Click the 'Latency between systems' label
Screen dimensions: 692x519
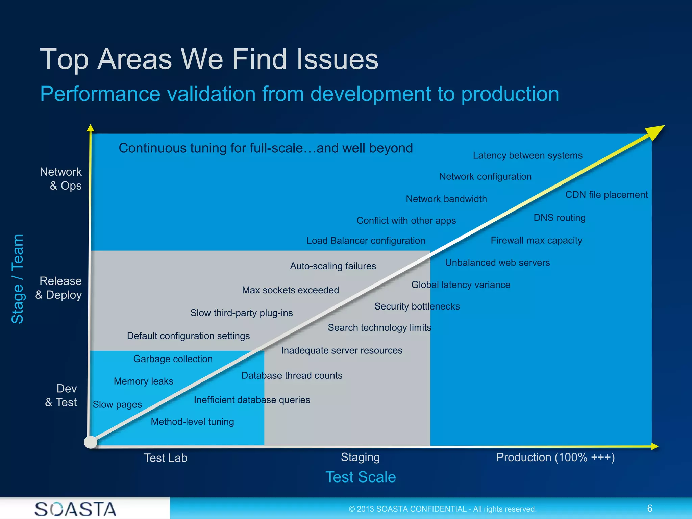(527, 155)
